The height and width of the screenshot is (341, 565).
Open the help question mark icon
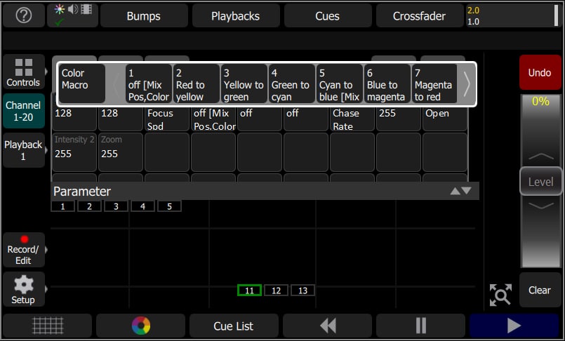[23, 16]
